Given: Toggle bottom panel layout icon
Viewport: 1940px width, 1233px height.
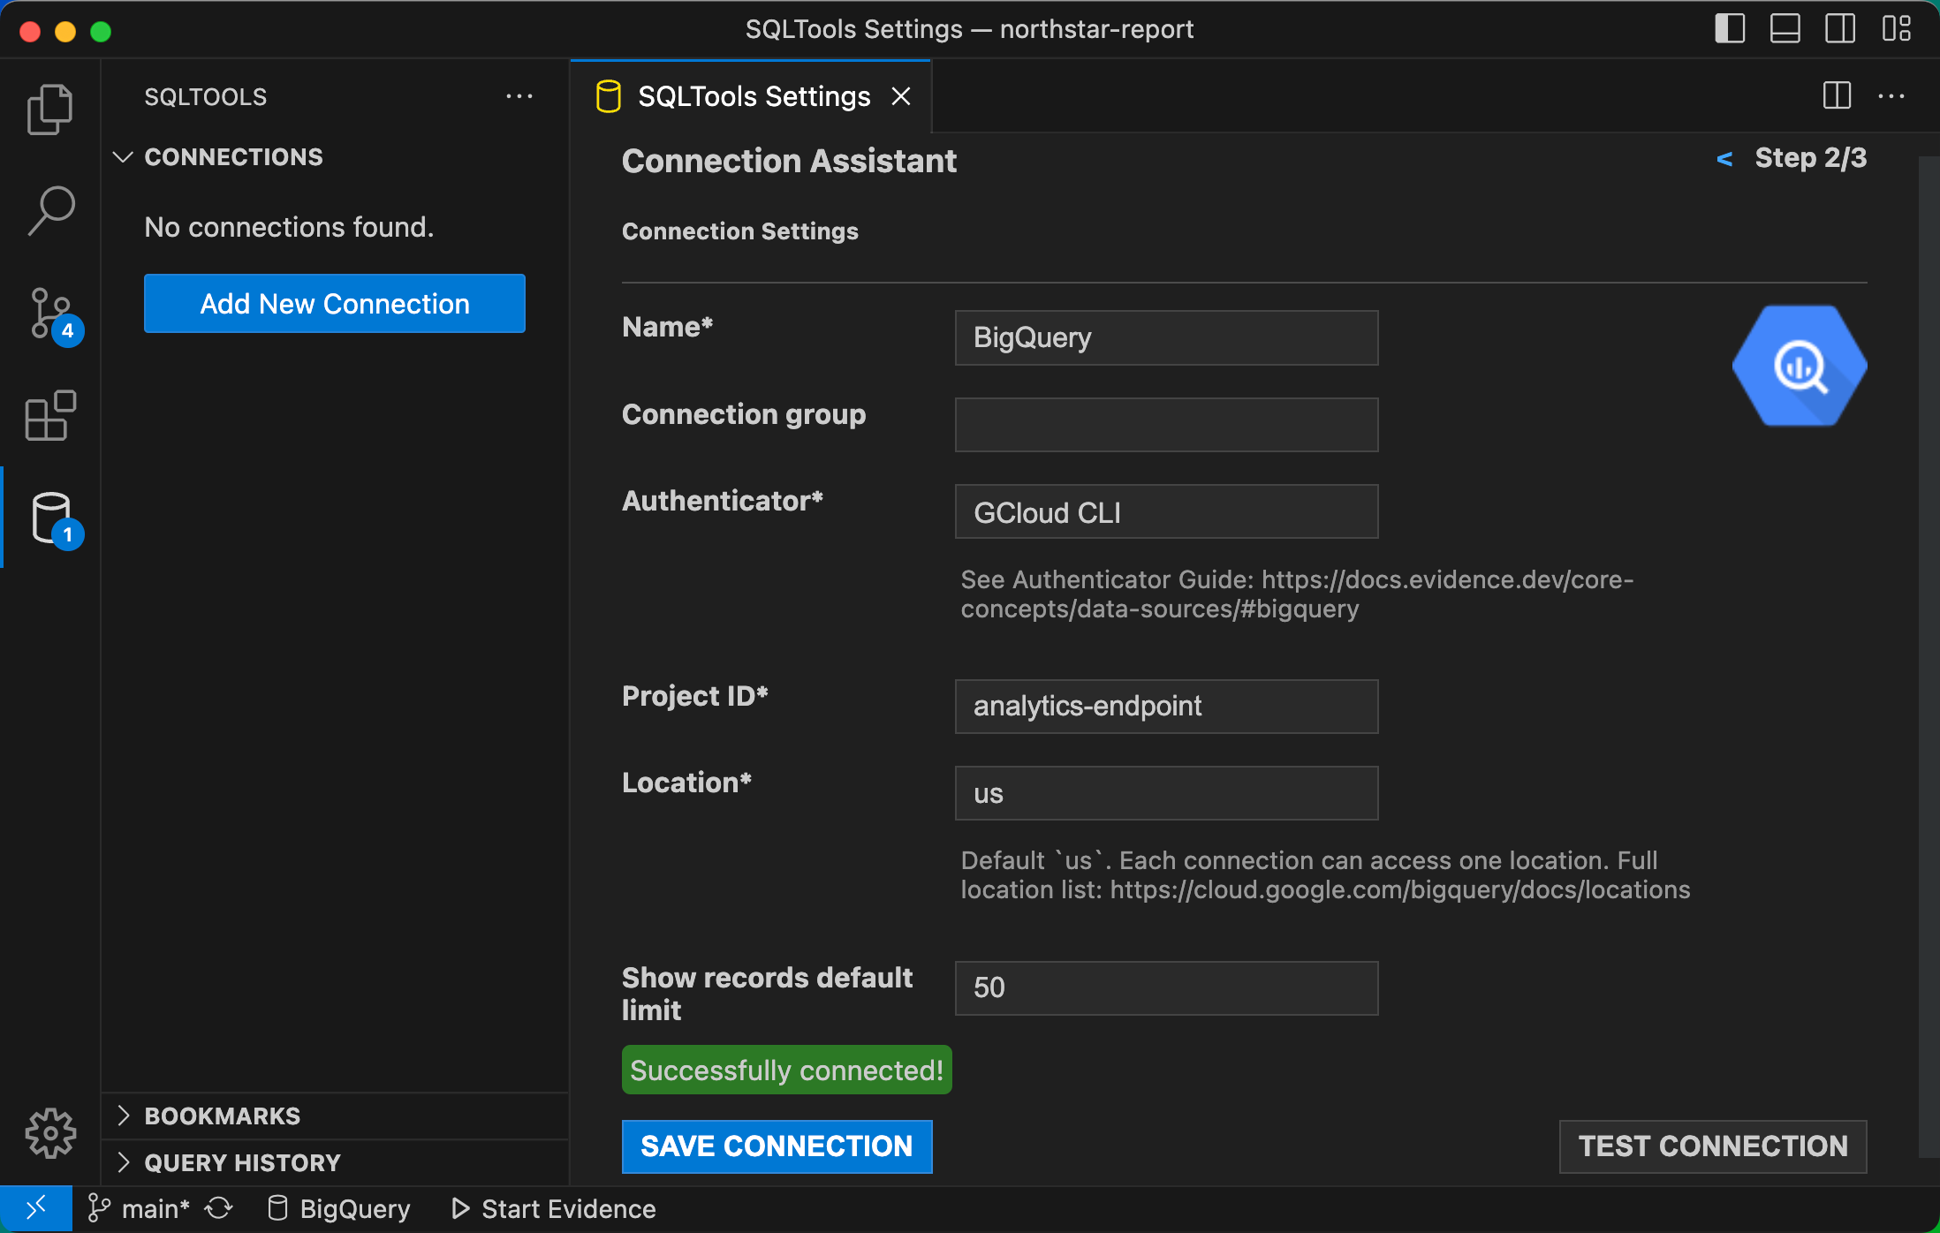Looking at the screenshot, I should (x=1785, y=29).
